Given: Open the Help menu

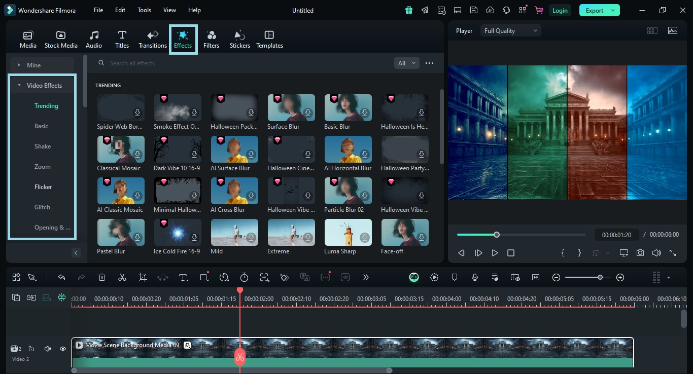Looking at the screenshot, I should (x=194, y=10).
